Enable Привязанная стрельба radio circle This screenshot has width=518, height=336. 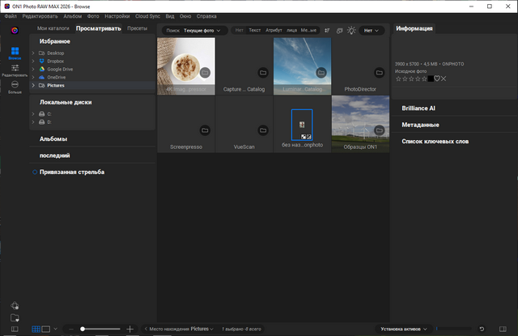pyautogui.click(x=35, y=172)
